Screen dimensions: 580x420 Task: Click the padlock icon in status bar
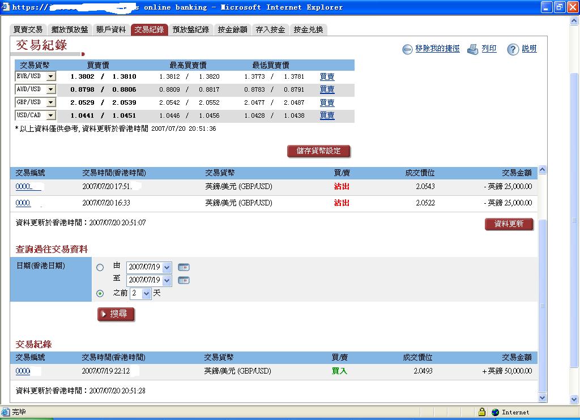pos(481,412)
